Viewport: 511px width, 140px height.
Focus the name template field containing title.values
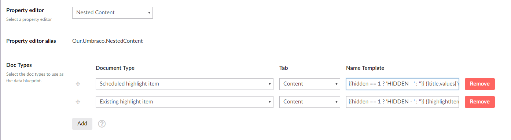(x=402, y=84)
